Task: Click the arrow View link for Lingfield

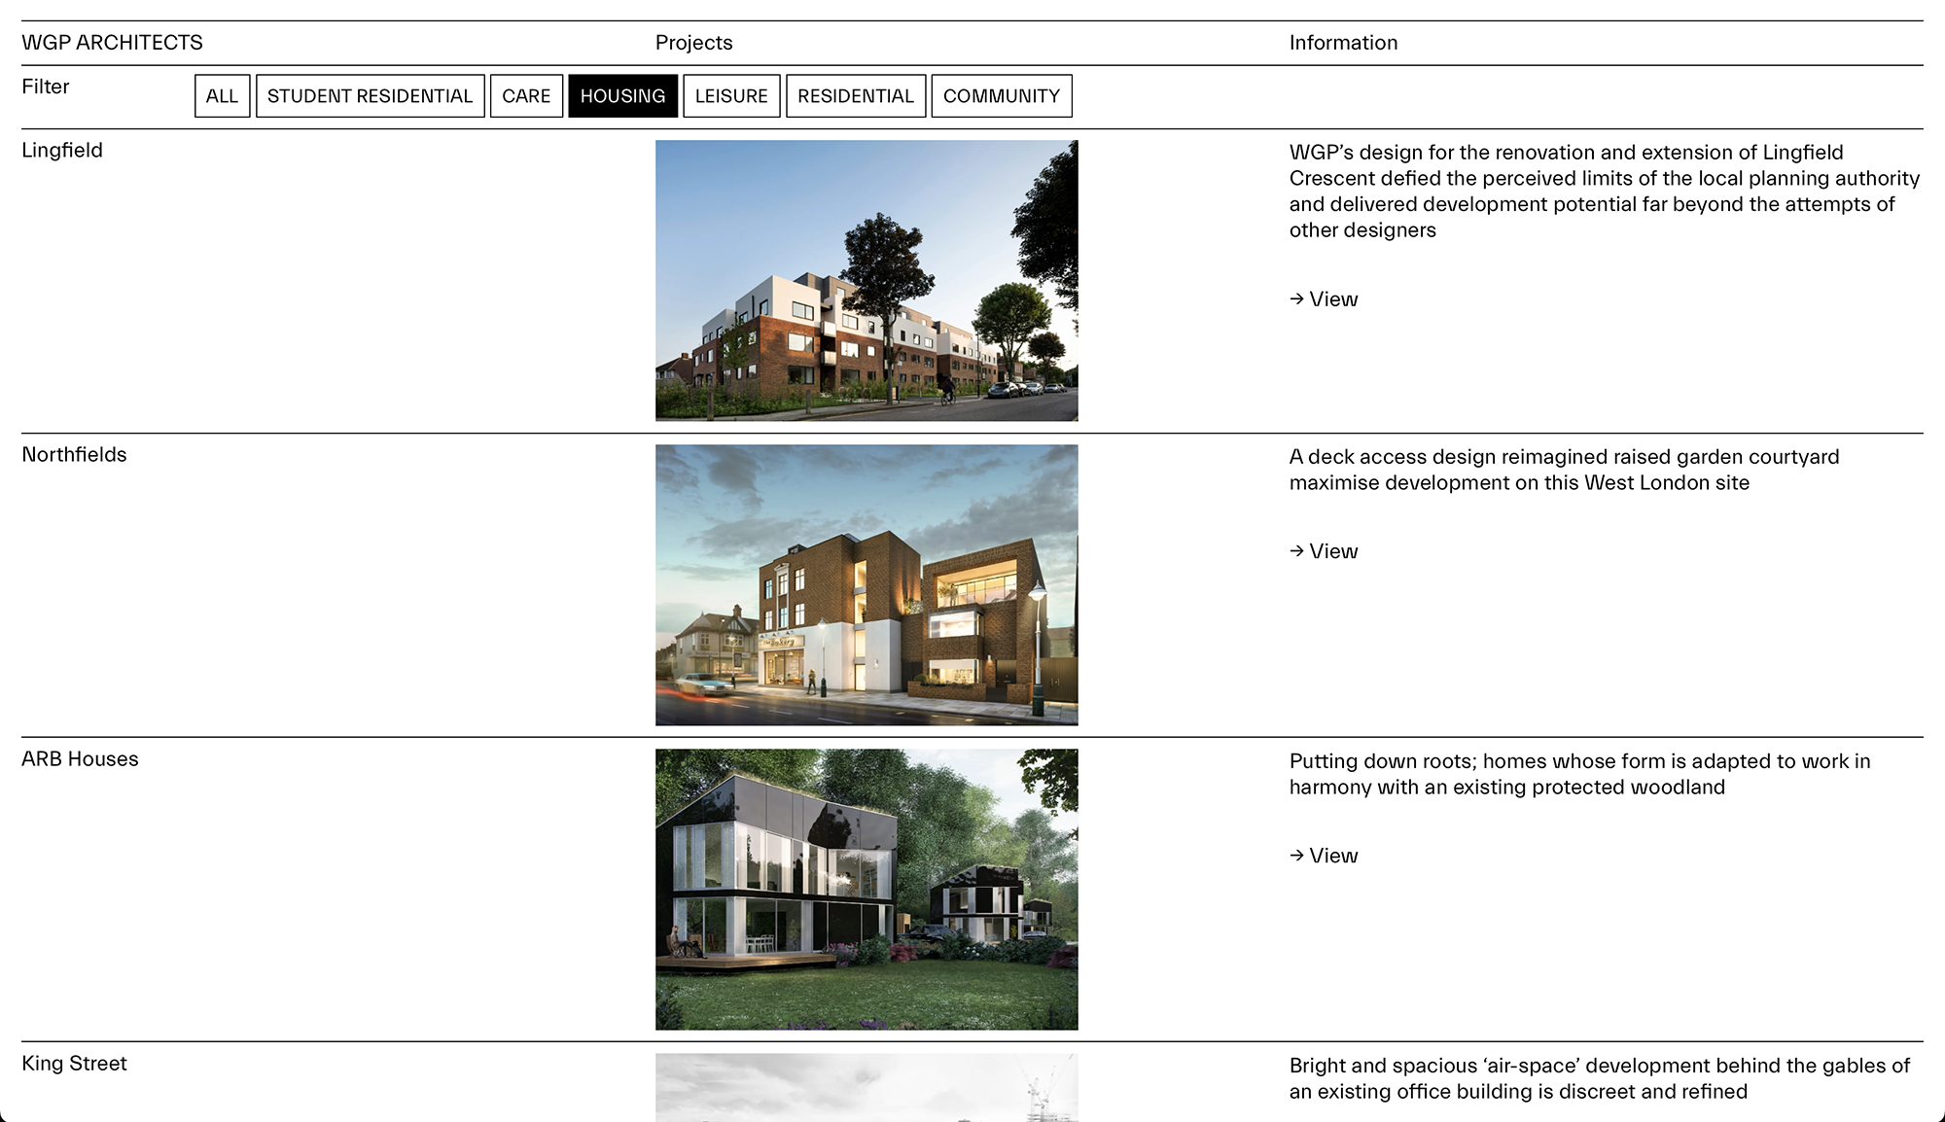Action: [1324, 299]
